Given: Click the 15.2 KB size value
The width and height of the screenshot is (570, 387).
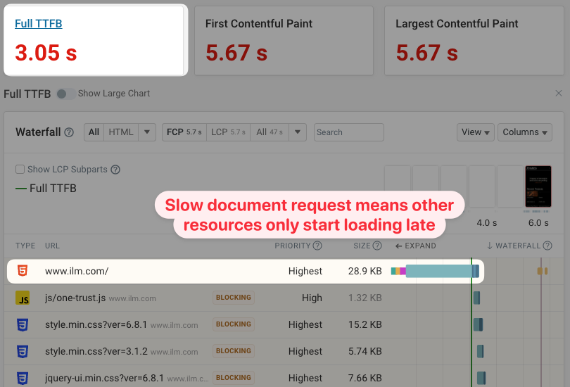Looking at the screenshot, I should [x=365, y=324].
